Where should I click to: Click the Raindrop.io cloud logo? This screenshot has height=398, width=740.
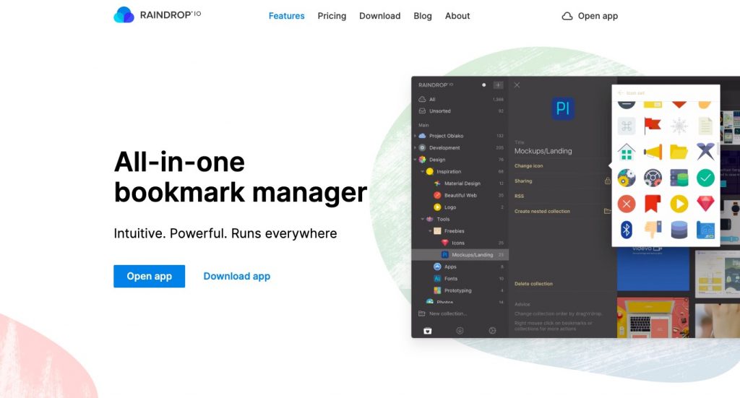click(x=124, y=14)
